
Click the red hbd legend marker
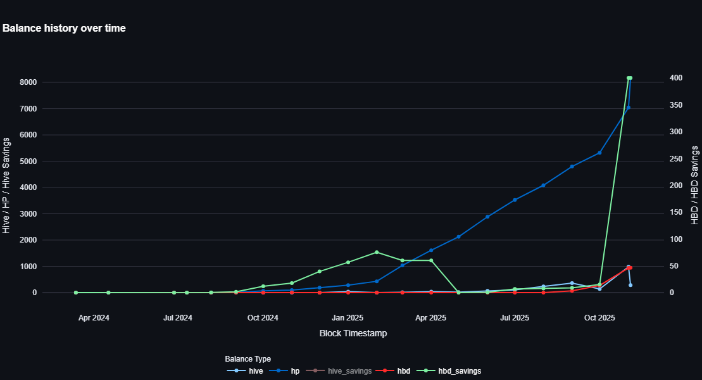385,370
